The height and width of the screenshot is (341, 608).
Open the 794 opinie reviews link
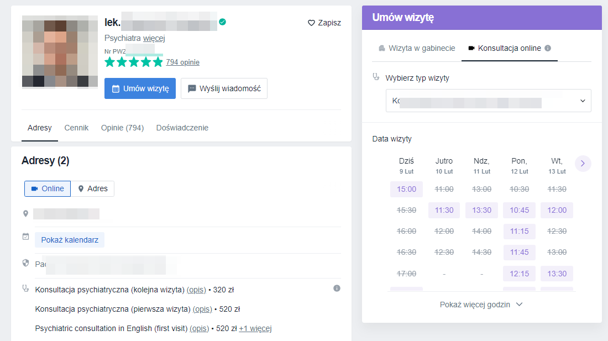pos(183,62)
